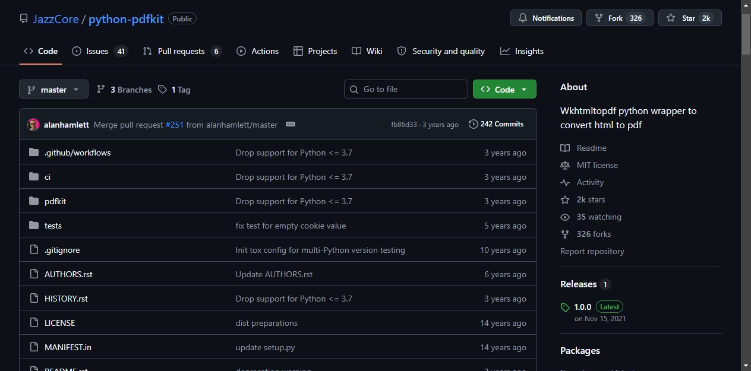Open 'Update AUTHORS.rst' commit message

point(274,274)
